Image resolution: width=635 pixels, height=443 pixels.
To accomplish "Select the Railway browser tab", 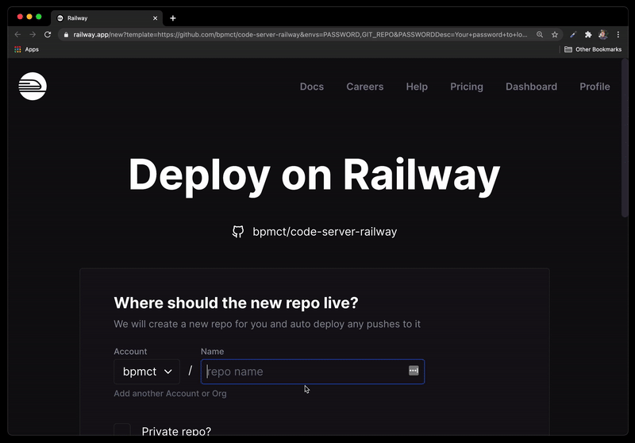I will click(107, 18).
